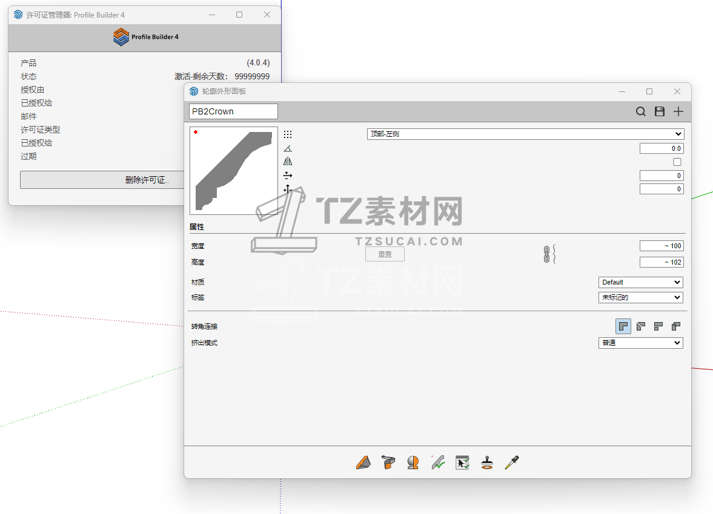
Task: Click SketchUp icon in 轮廓外形面板 title
Action: click(194, 91)
